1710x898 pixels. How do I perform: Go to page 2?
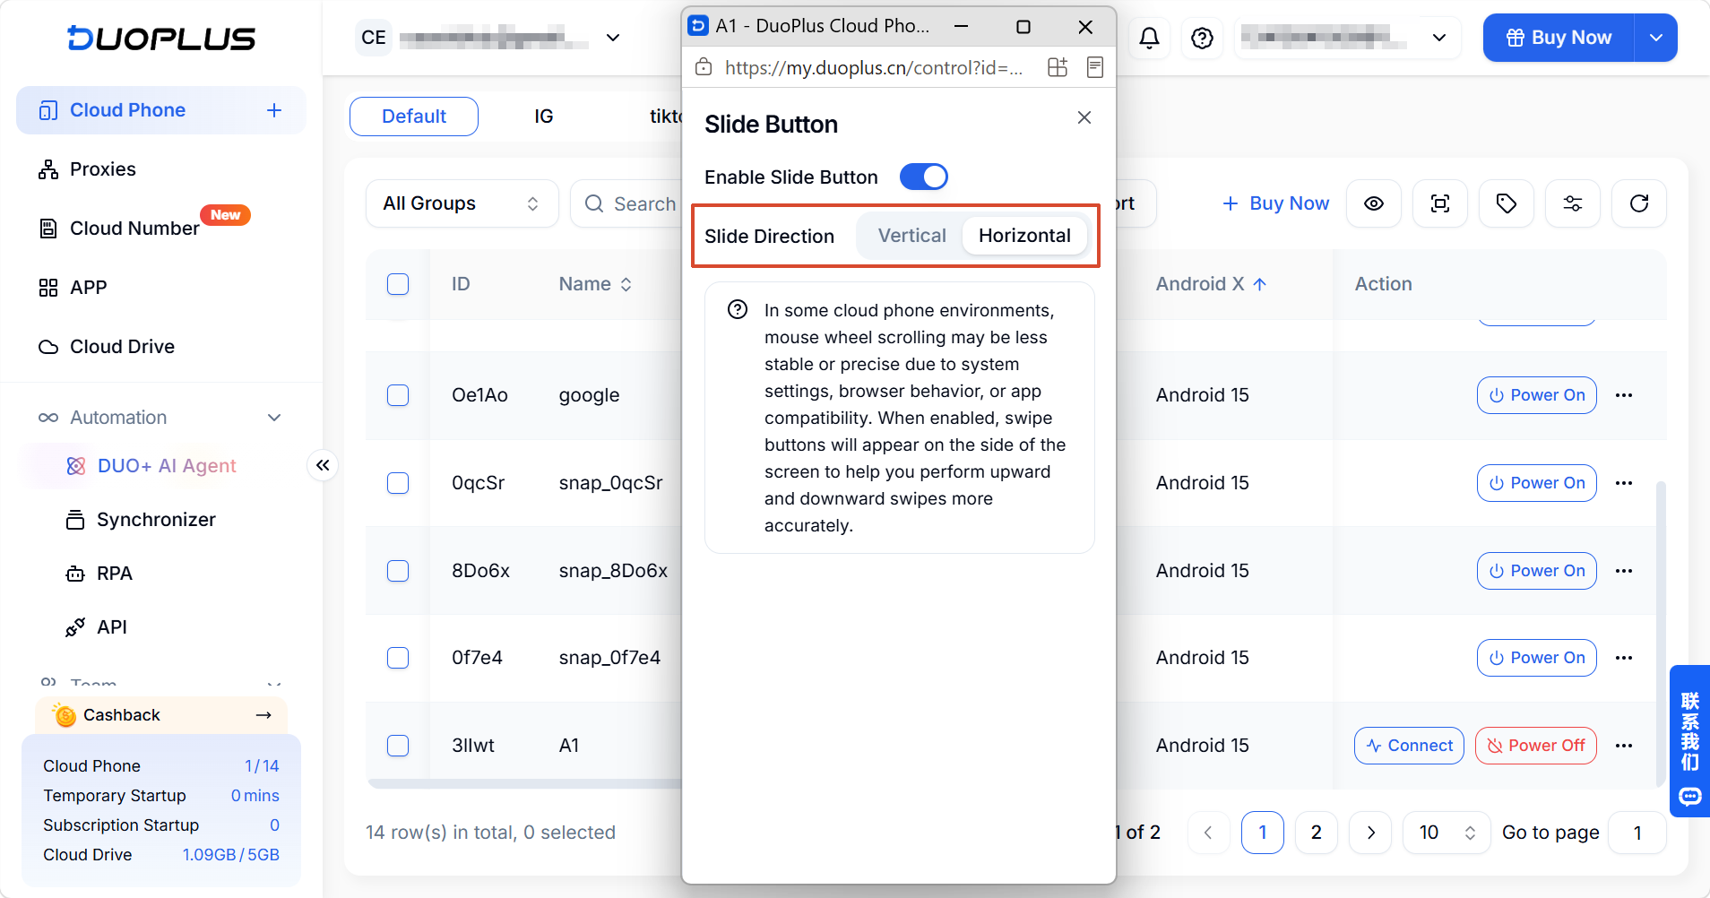[1317, 833]
